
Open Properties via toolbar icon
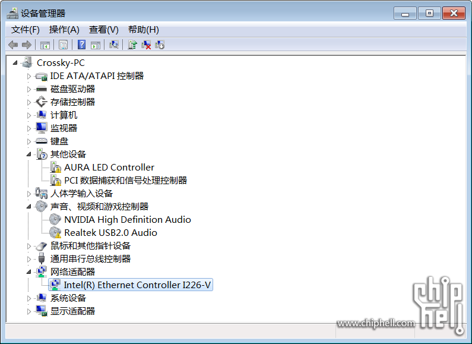(63, 45)
